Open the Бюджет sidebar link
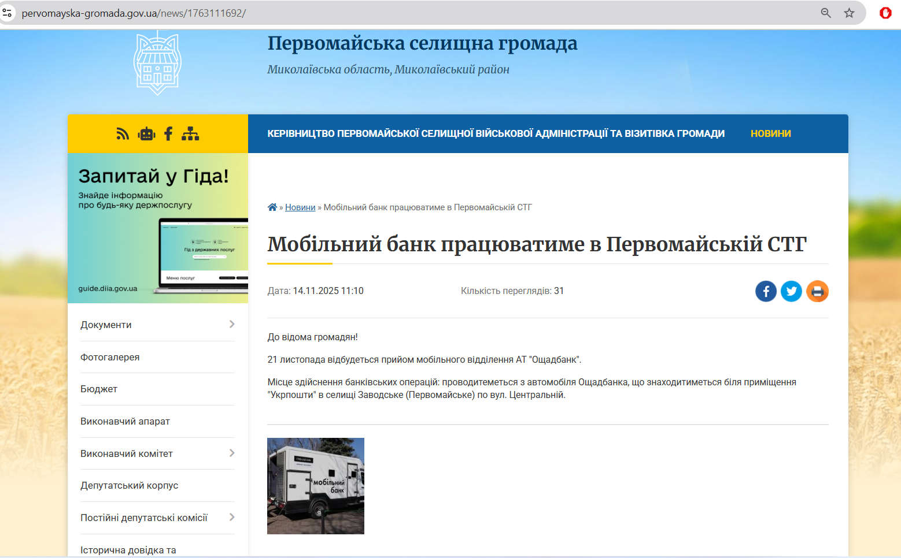 (99, 389)
